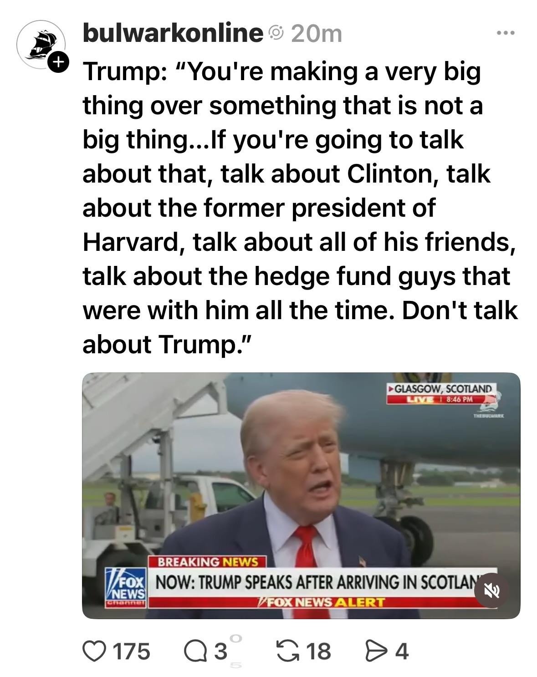The height and width of the screenshot is (677, 537).
Task: Repost using the circular arrows icon
Action: pyautogui.click(x=288, y=651)
